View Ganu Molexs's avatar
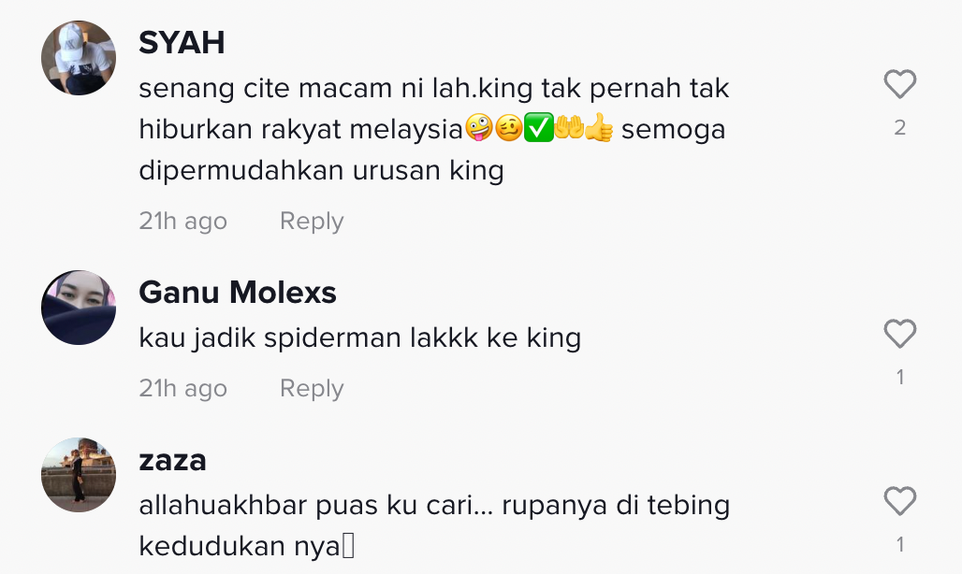962x574 pixels. click(x=79, y=309)
